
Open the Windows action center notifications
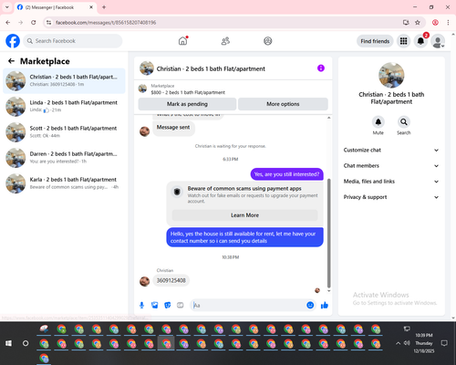[444, 343]
